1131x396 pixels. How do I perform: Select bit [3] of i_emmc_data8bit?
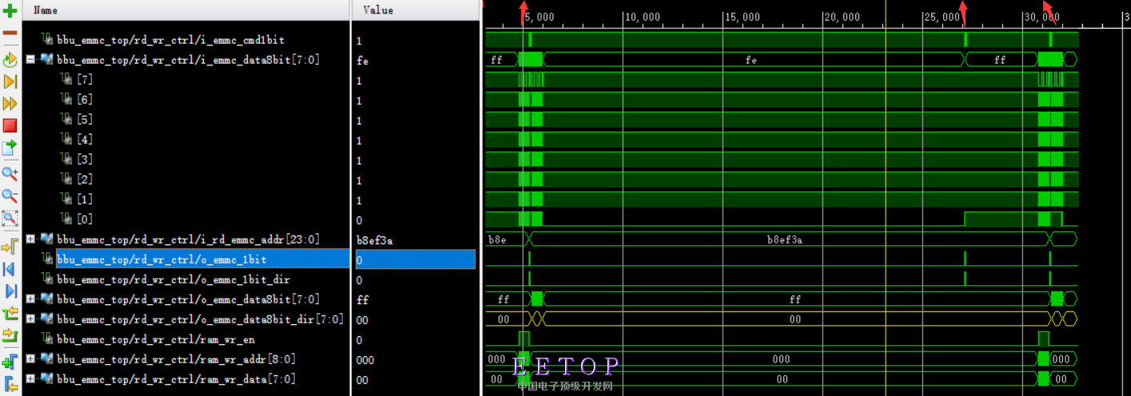point(84,159)
